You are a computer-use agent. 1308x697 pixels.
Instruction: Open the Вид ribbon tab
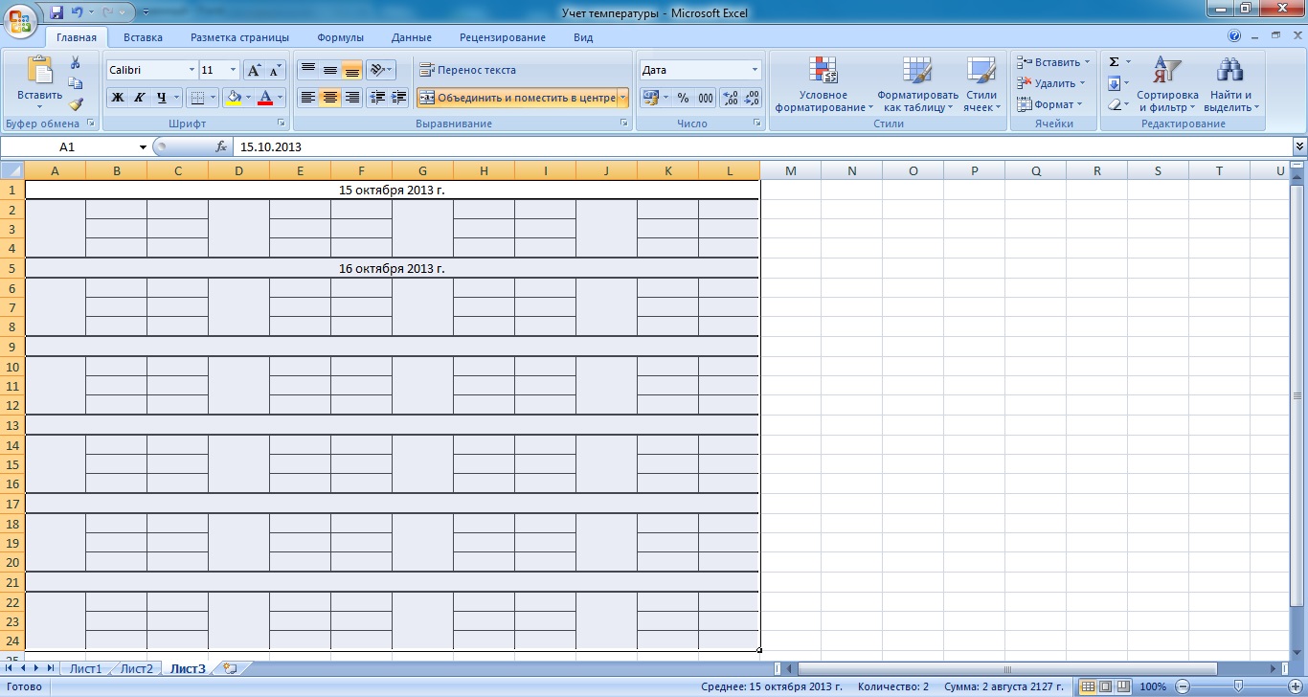[x=583, y=37]
